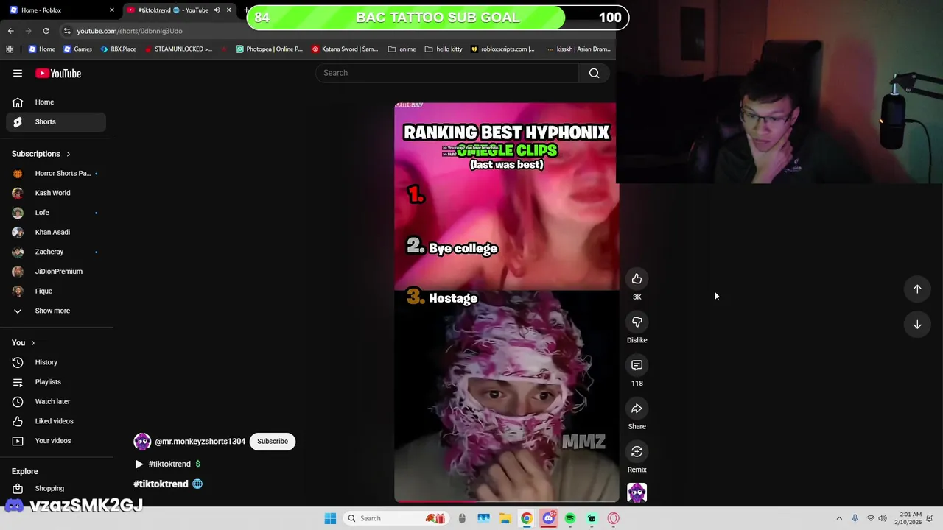Viewport: 943px width, 530px height.
Task: Open File Explorer from the taskbar
Action: 505,518
